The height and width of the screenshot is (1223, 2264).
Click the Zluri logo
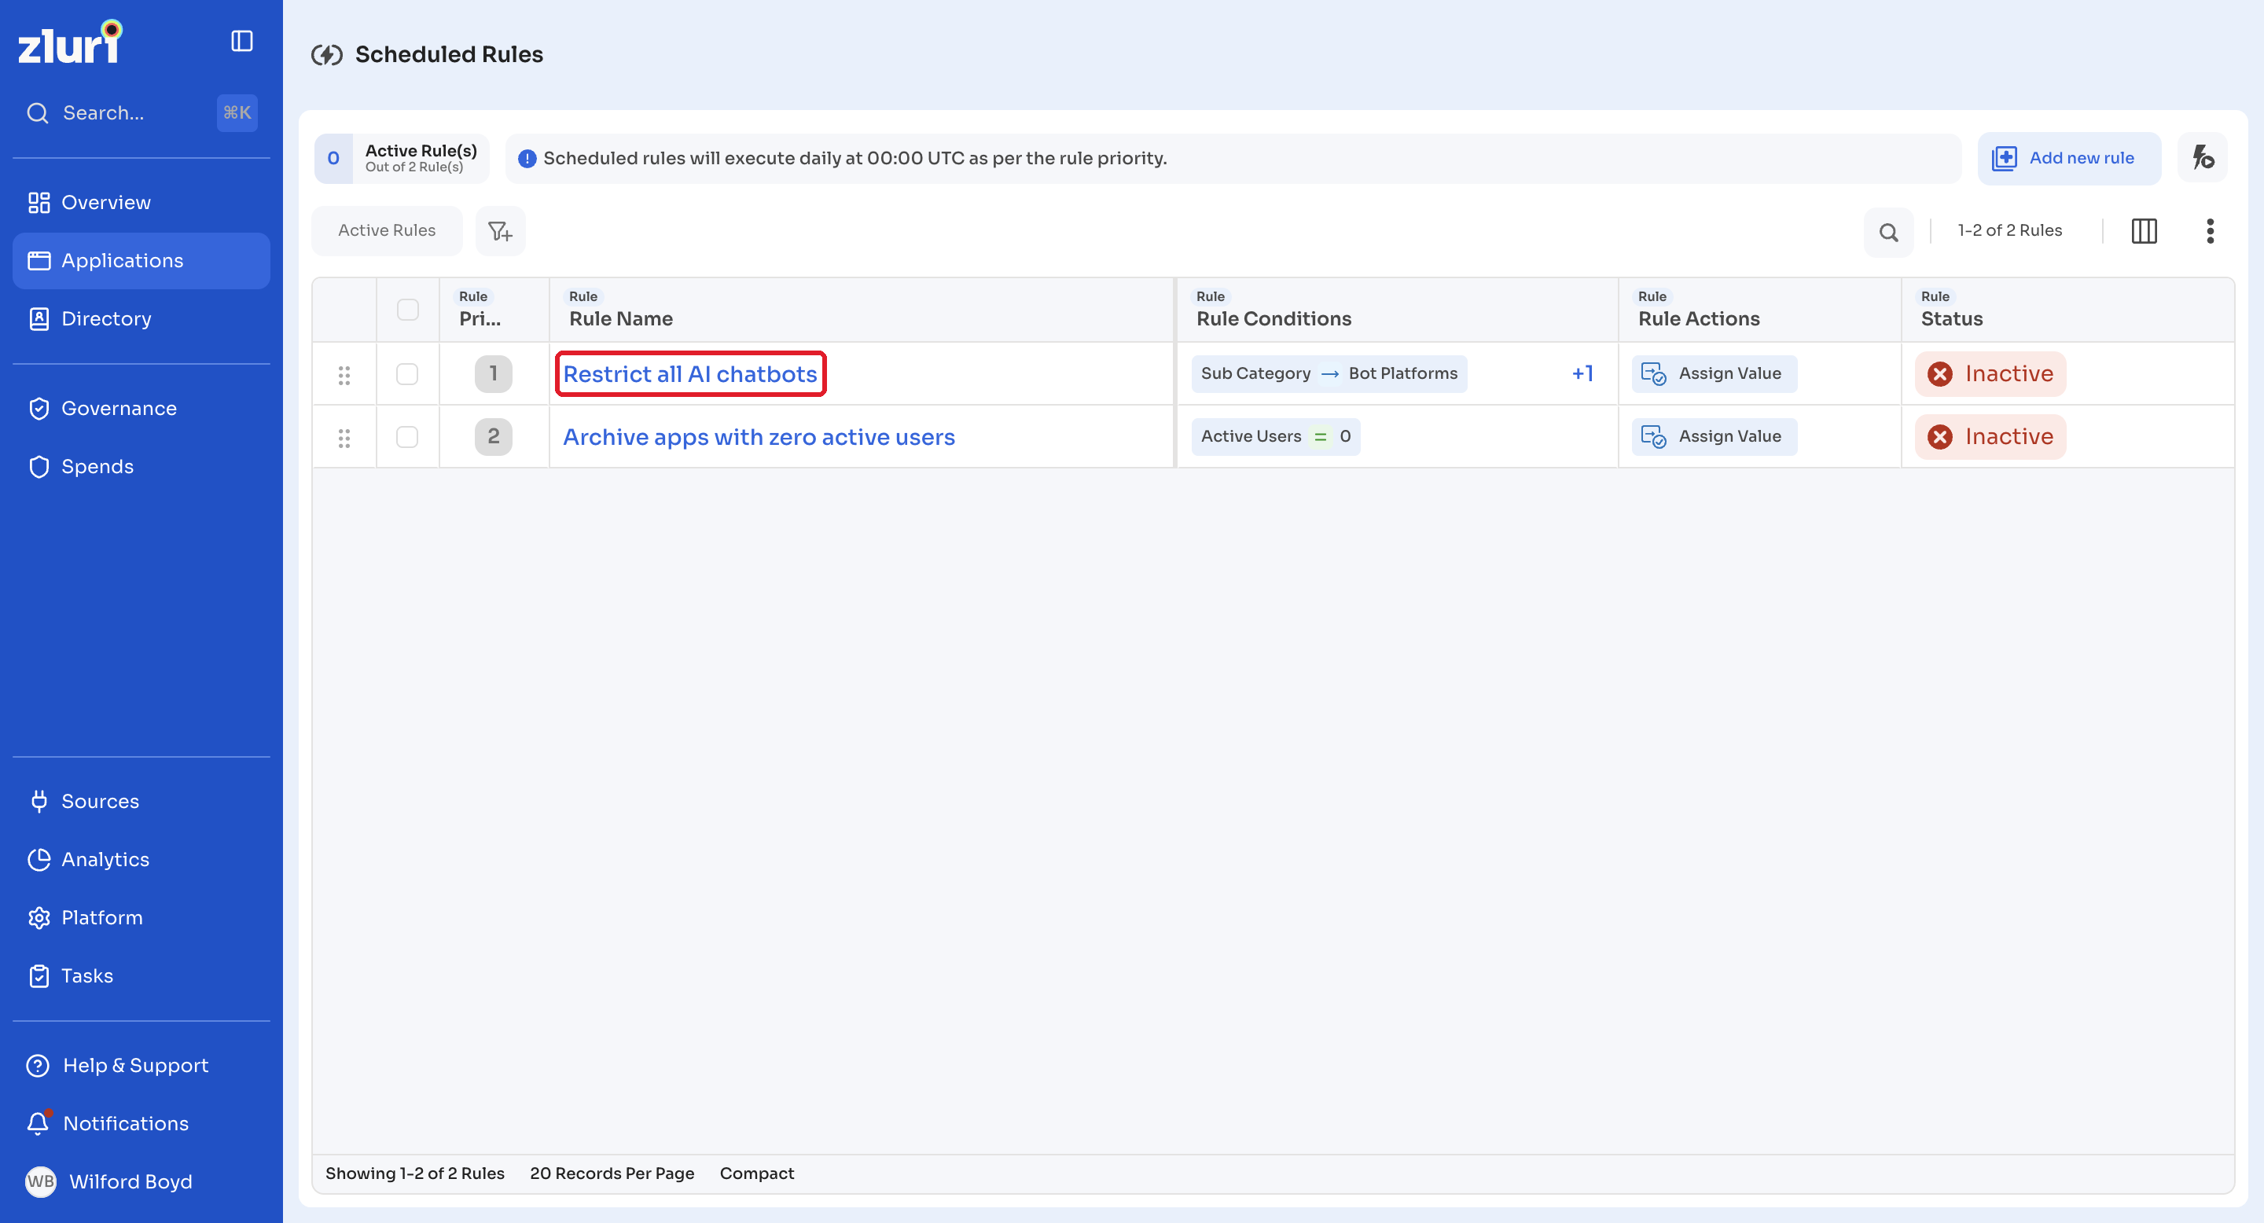pos(70,42)
